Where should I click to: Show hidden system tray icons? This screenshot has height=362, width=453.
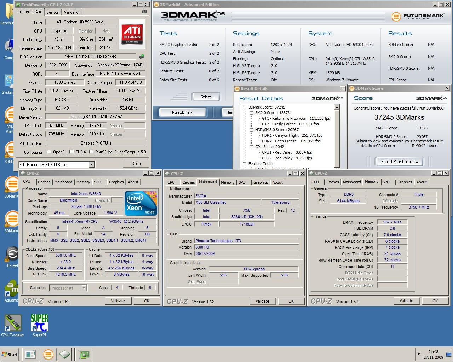(x=419, y=354)
